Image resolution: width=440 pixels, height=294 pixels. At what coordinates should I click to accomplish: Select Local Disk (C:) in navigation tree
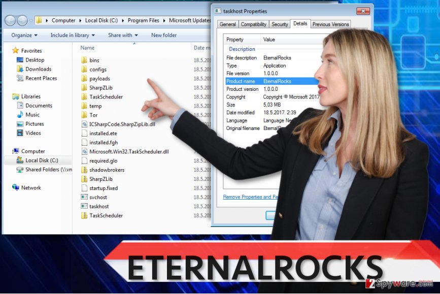[x=38, y=160]
